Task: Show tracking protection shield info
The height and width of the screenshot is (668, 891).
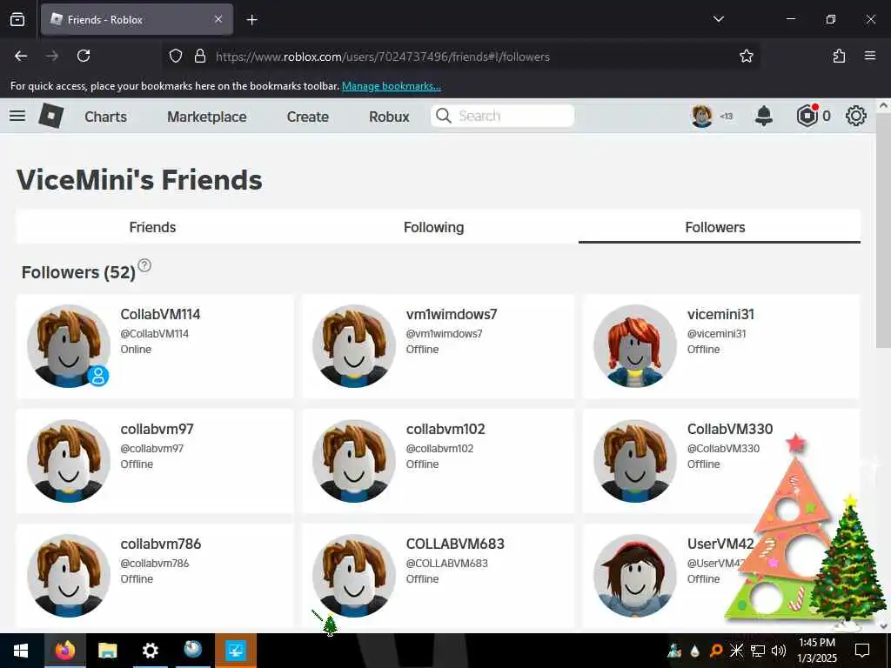Action: [176, 56]
